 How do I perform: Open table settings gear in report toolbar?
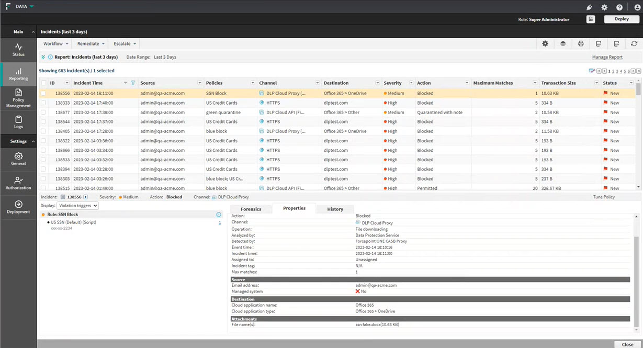(545, 44)
